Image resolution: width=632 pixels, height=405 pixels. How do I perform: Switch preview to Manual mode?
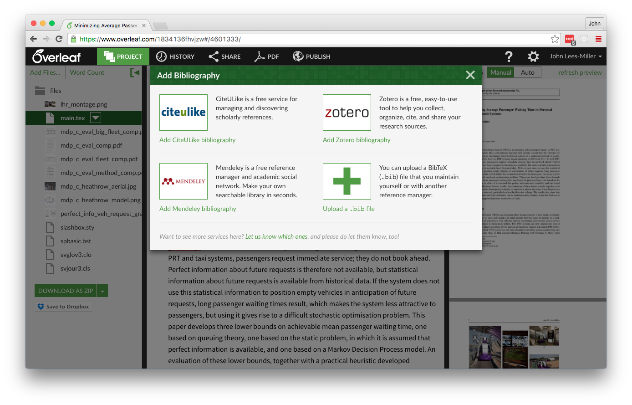501,72
